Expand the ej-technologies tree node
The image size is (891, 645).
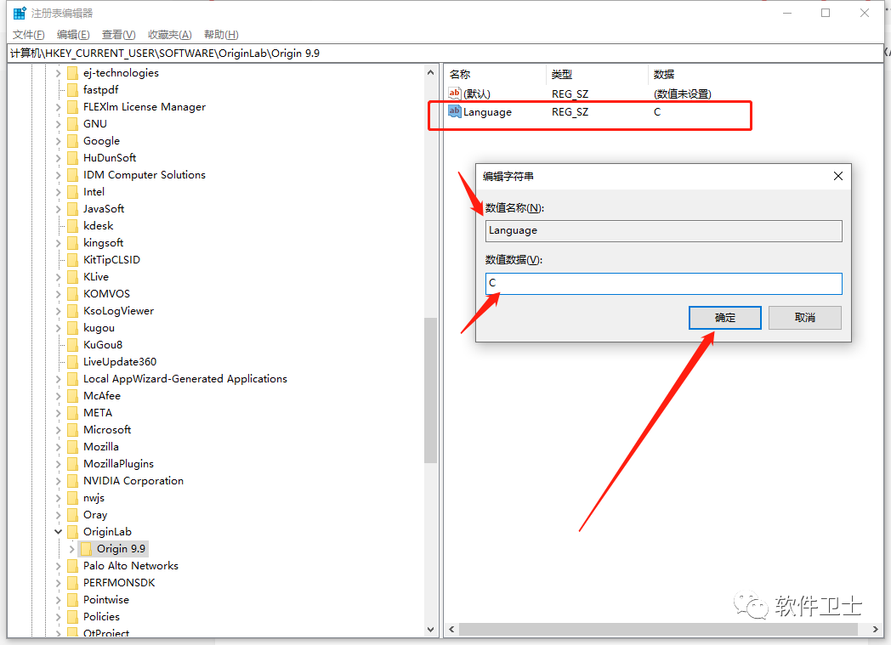pyautogui.click(x=58, y=73)
